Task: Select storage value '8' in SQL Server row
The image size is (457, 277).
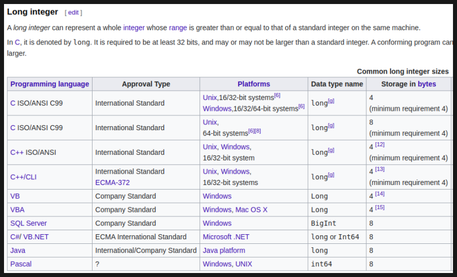Action: [x=371, y=223]
